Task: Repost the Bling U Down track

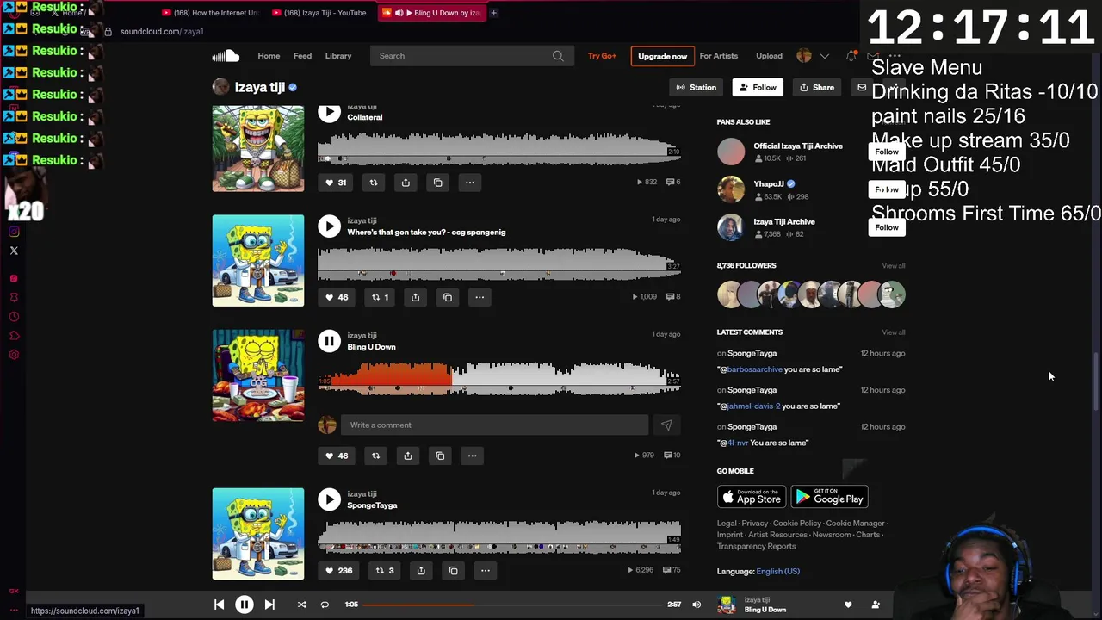Action: [375, 456]
